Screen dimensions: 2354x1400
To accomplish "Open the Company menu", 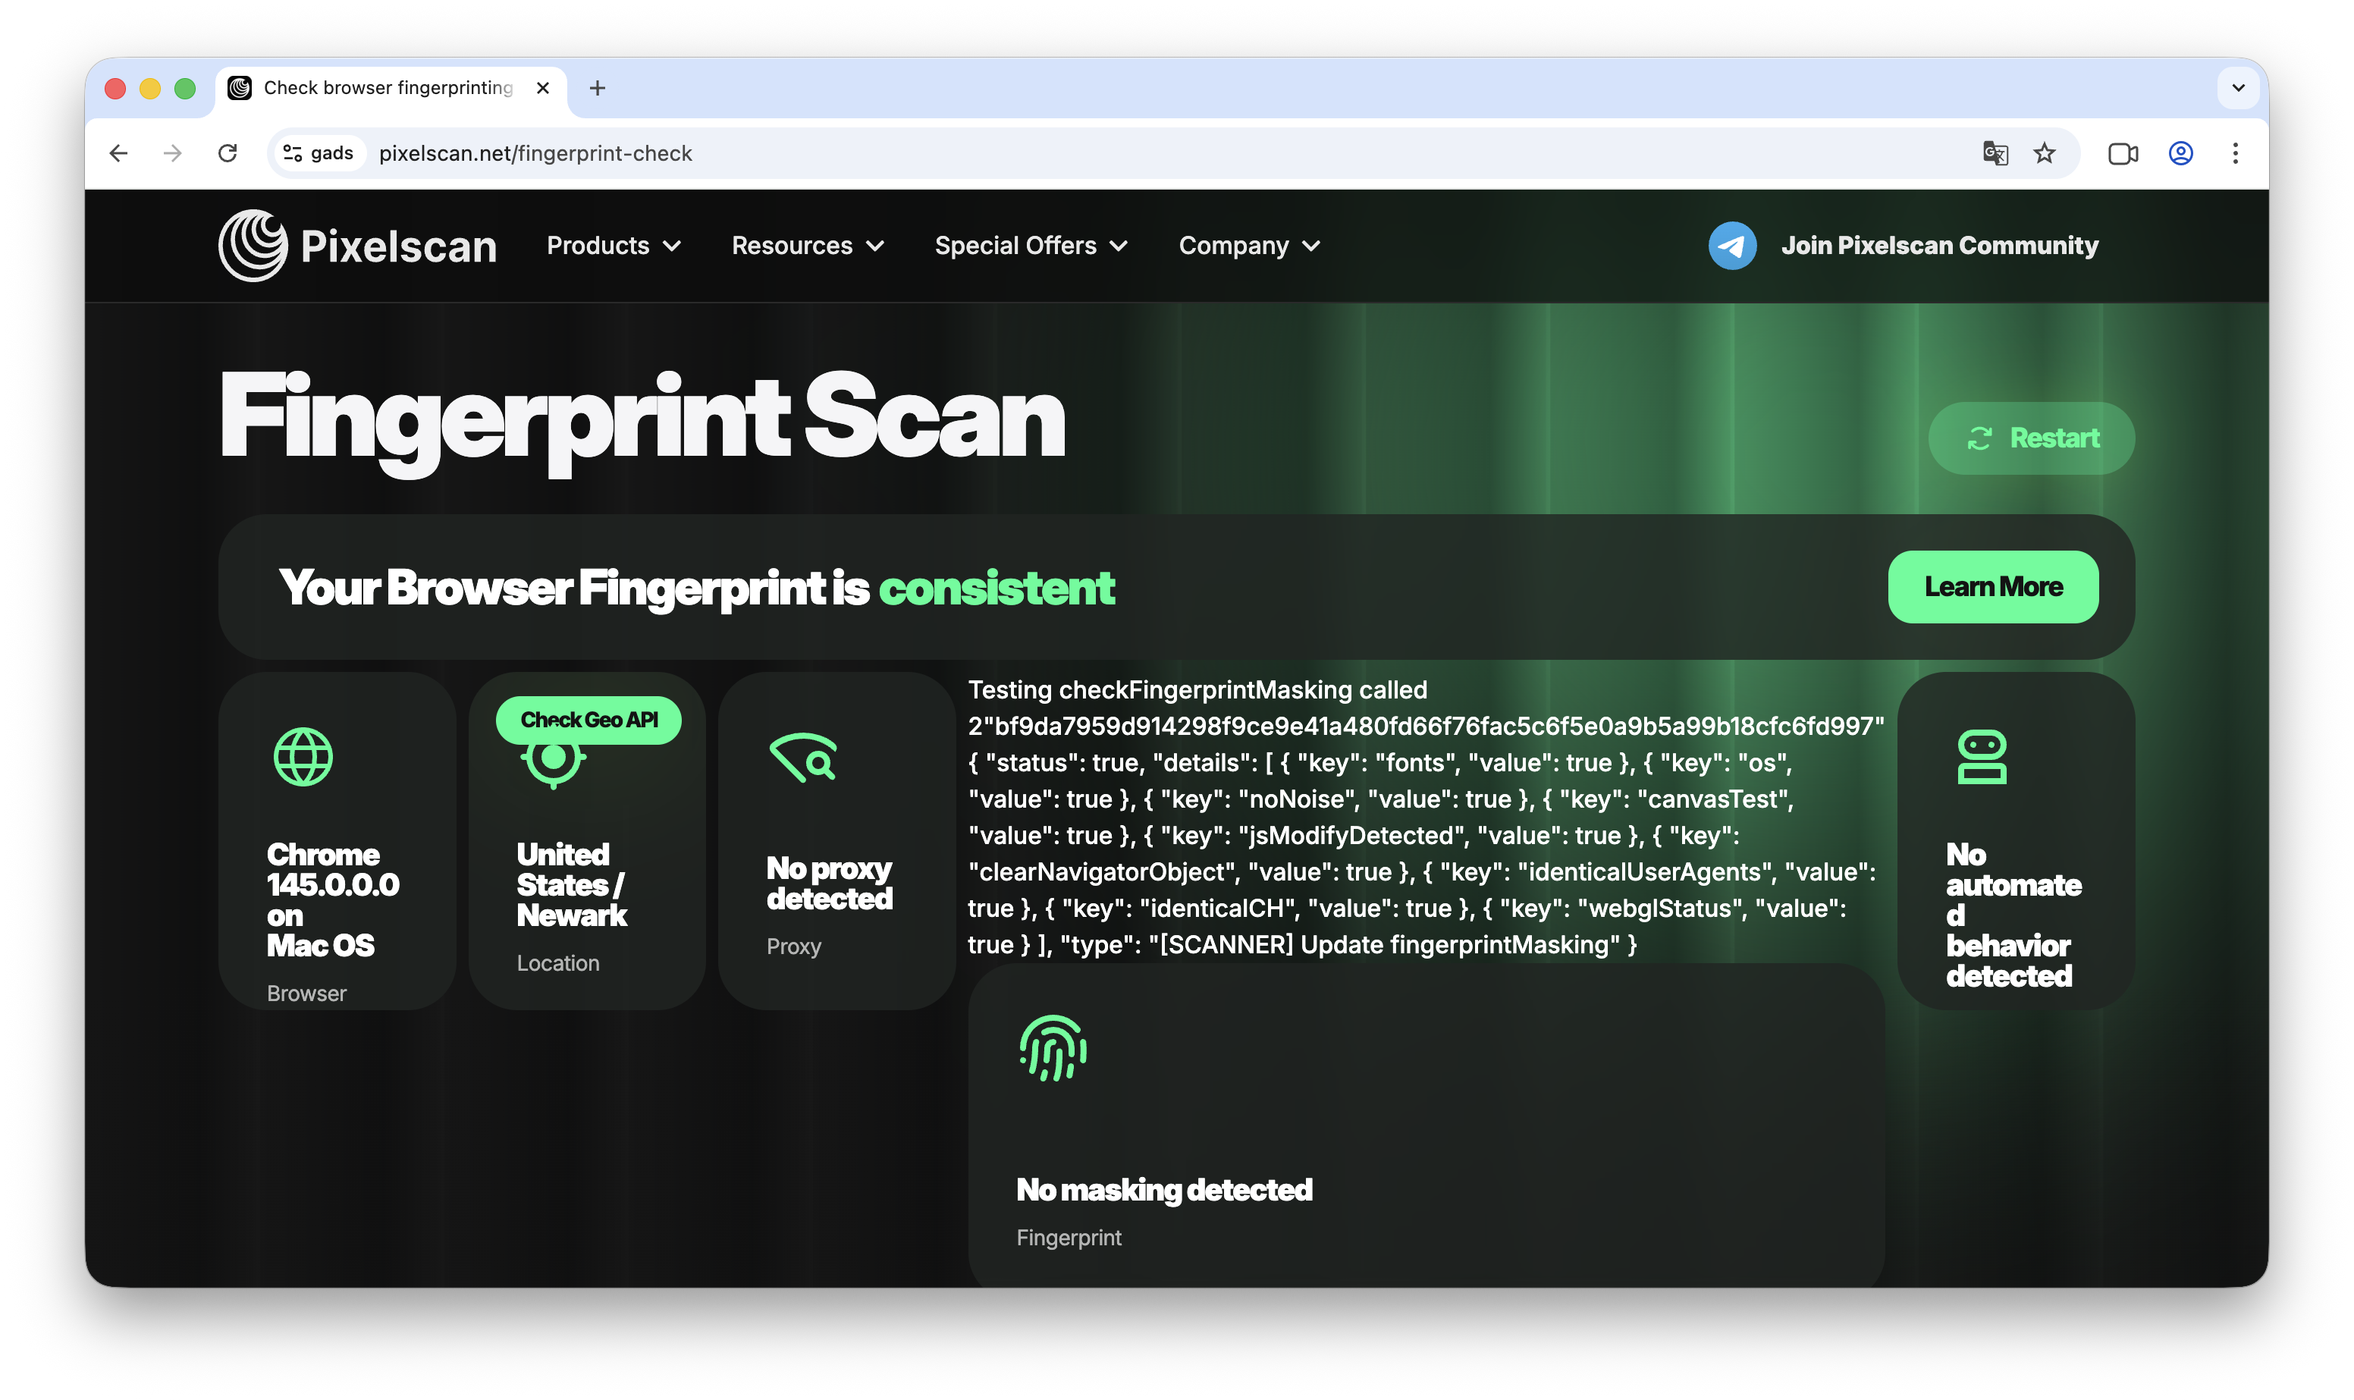I will click(1249, 245).
